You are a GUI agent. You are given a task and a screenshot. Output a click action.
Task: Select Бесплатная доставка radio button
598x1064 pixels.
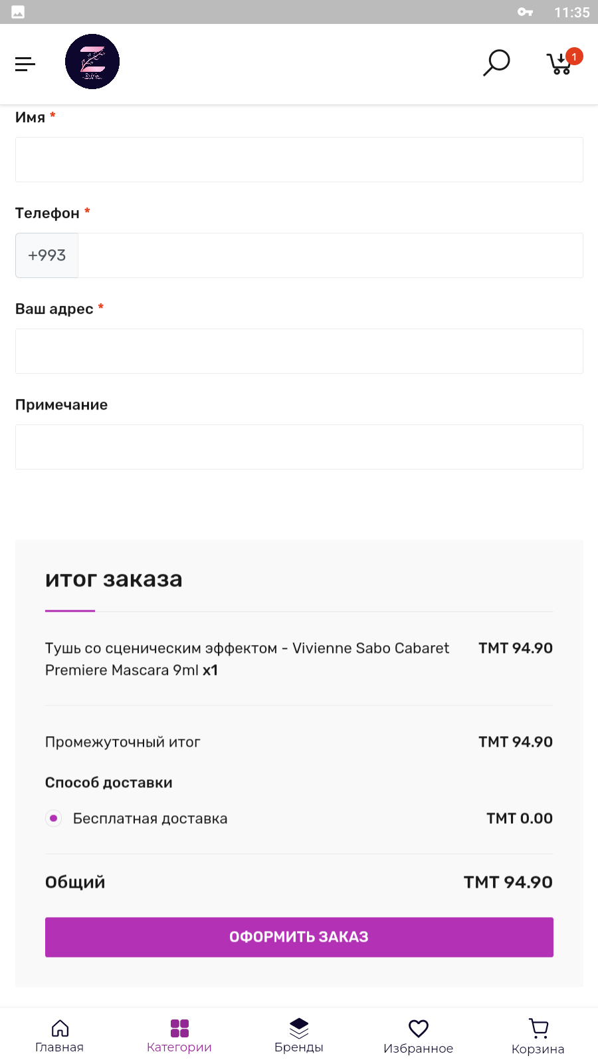pos(54,818)
